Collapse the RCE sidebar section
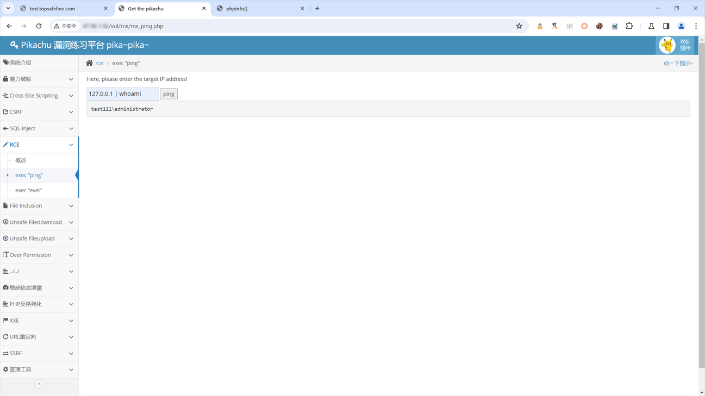The width and height of the screenshot is (705, 396). 39,144
